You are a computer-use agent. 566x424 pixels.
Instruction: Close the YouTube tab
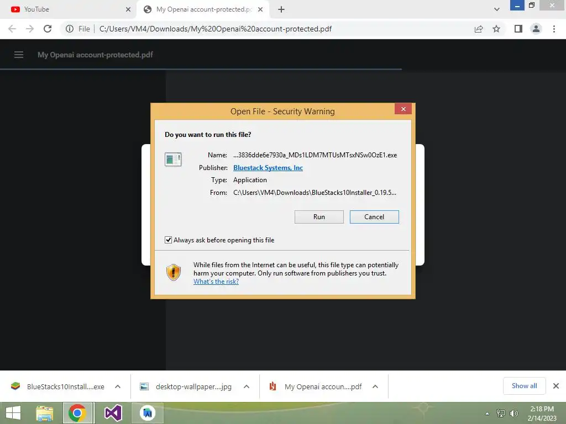click(x=128, y=10)
